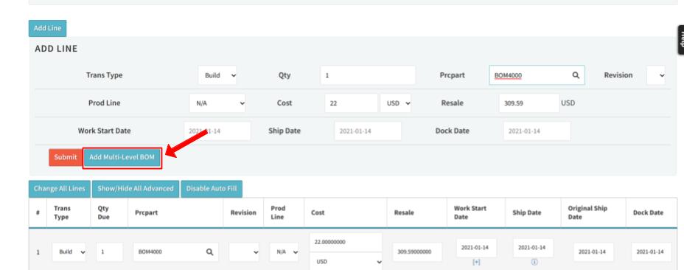Click row 1 Dock Date field
Image resolution: width=684 pixels, height=270 pixels.
tap(652, 252)
